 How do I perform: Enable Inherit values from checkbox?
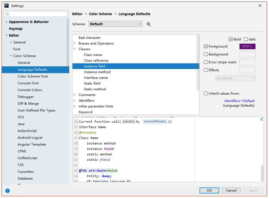(206, 93)
